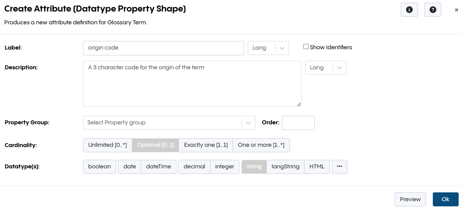Viewport: 462px width, 210px height.
Task: Click the Ok button
Action: [x=446, y=199]
